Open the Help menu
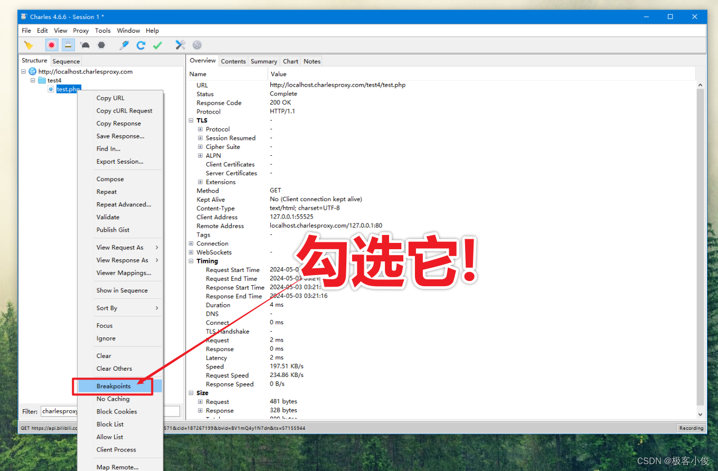718x471 pixels. pyautogui.click(x=152, y=31)
